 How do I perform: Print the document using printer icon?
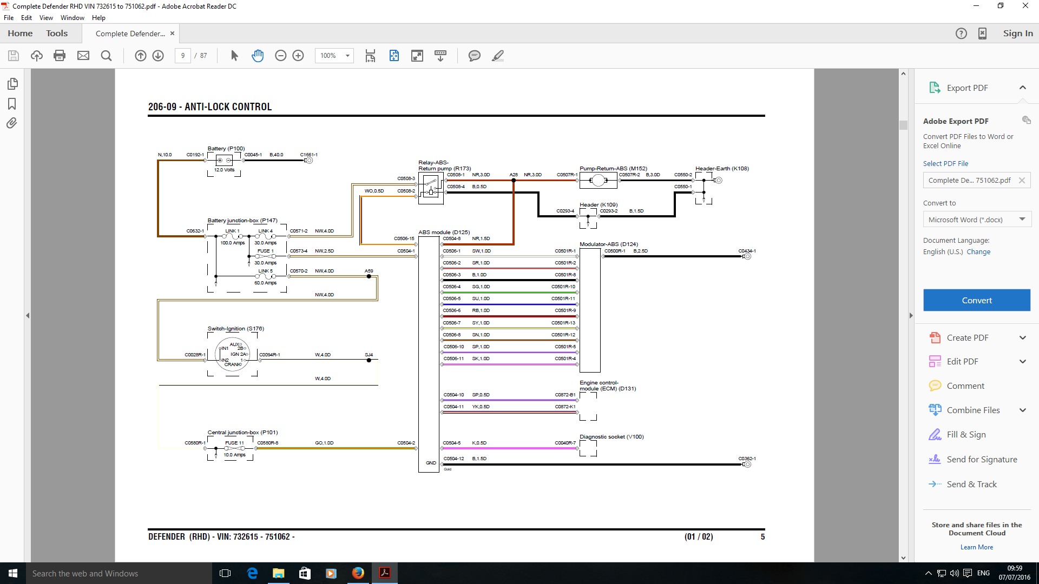pyautogui.click(x=60, y=56)
